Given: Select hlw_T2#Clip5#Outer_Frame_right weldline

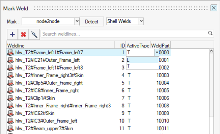Looking at the screenshot, I should point(49,83).
